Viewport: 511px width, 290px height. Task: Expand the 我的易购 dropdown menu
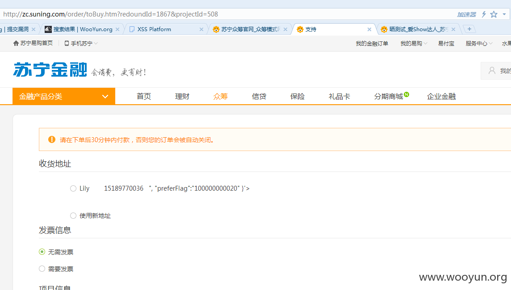(x=414, y=44)
